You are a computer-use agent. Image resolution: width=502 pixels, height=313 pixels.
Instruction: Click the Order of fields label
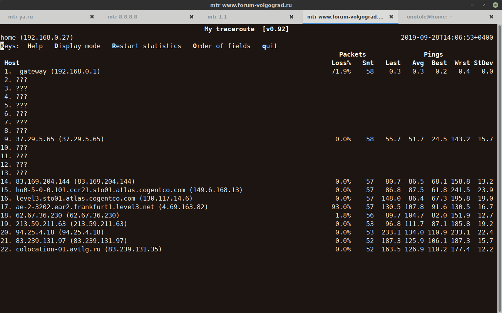click(x=221, y=46)
